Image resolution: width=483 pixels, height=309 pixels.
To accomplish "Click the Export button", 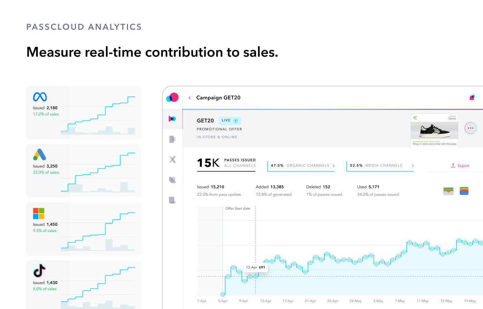I will (x=460, y=166).
